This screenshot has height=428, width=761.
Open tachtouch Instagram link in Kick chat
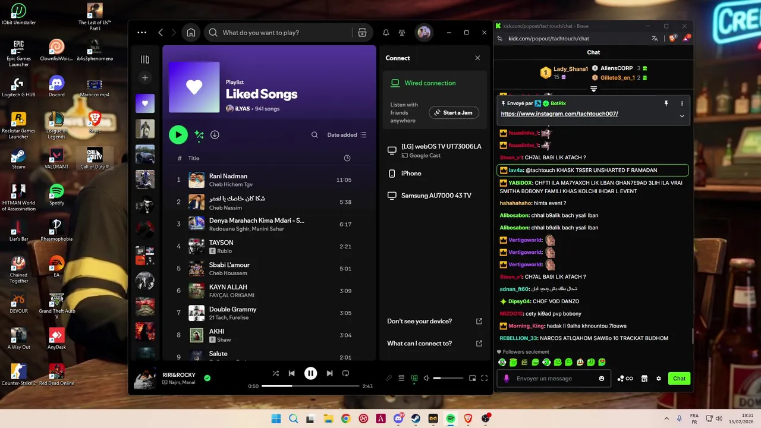[559, 114]
